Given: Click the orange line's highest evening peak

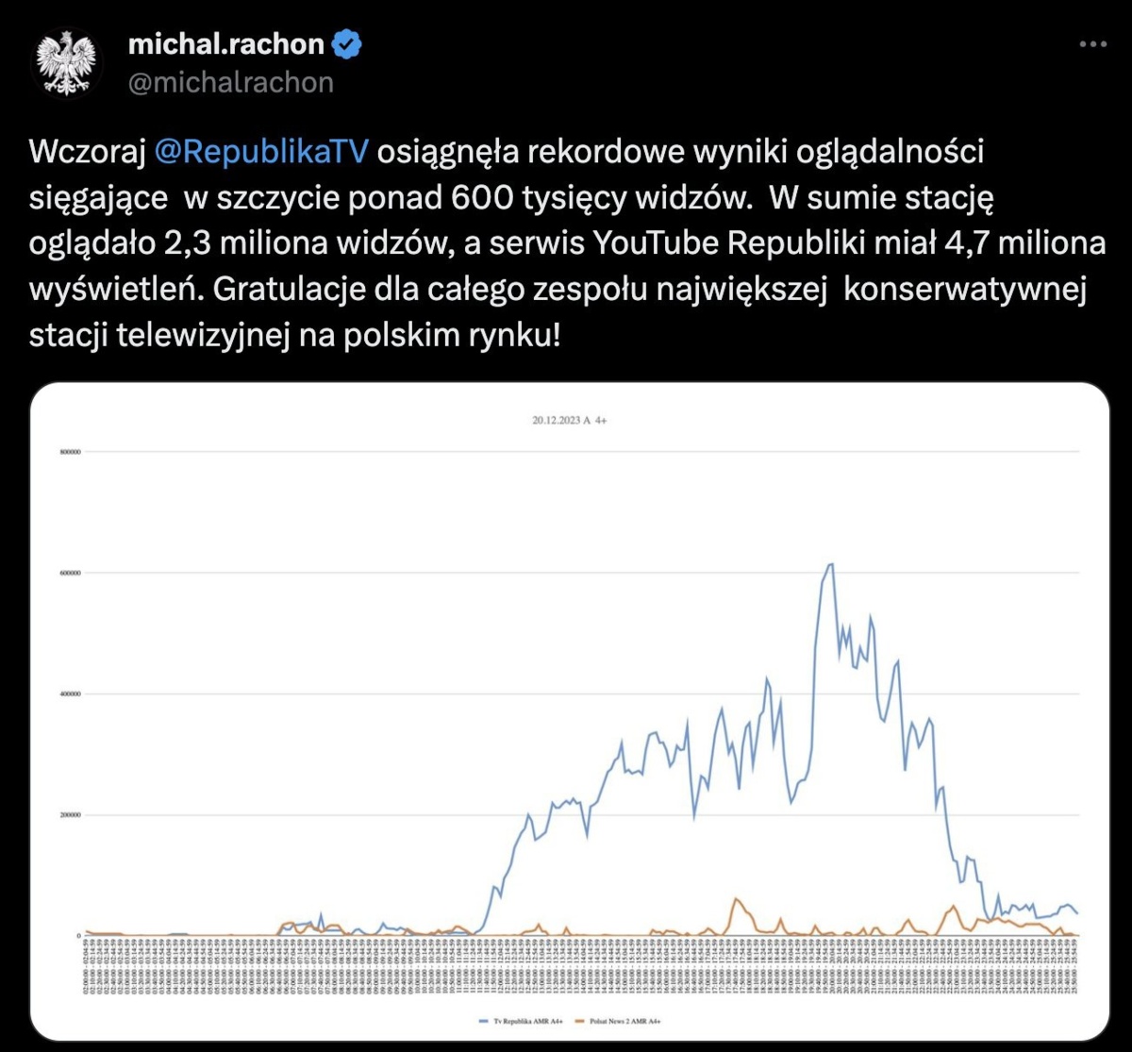Looking at the screenshot, I should coord(736,899).
